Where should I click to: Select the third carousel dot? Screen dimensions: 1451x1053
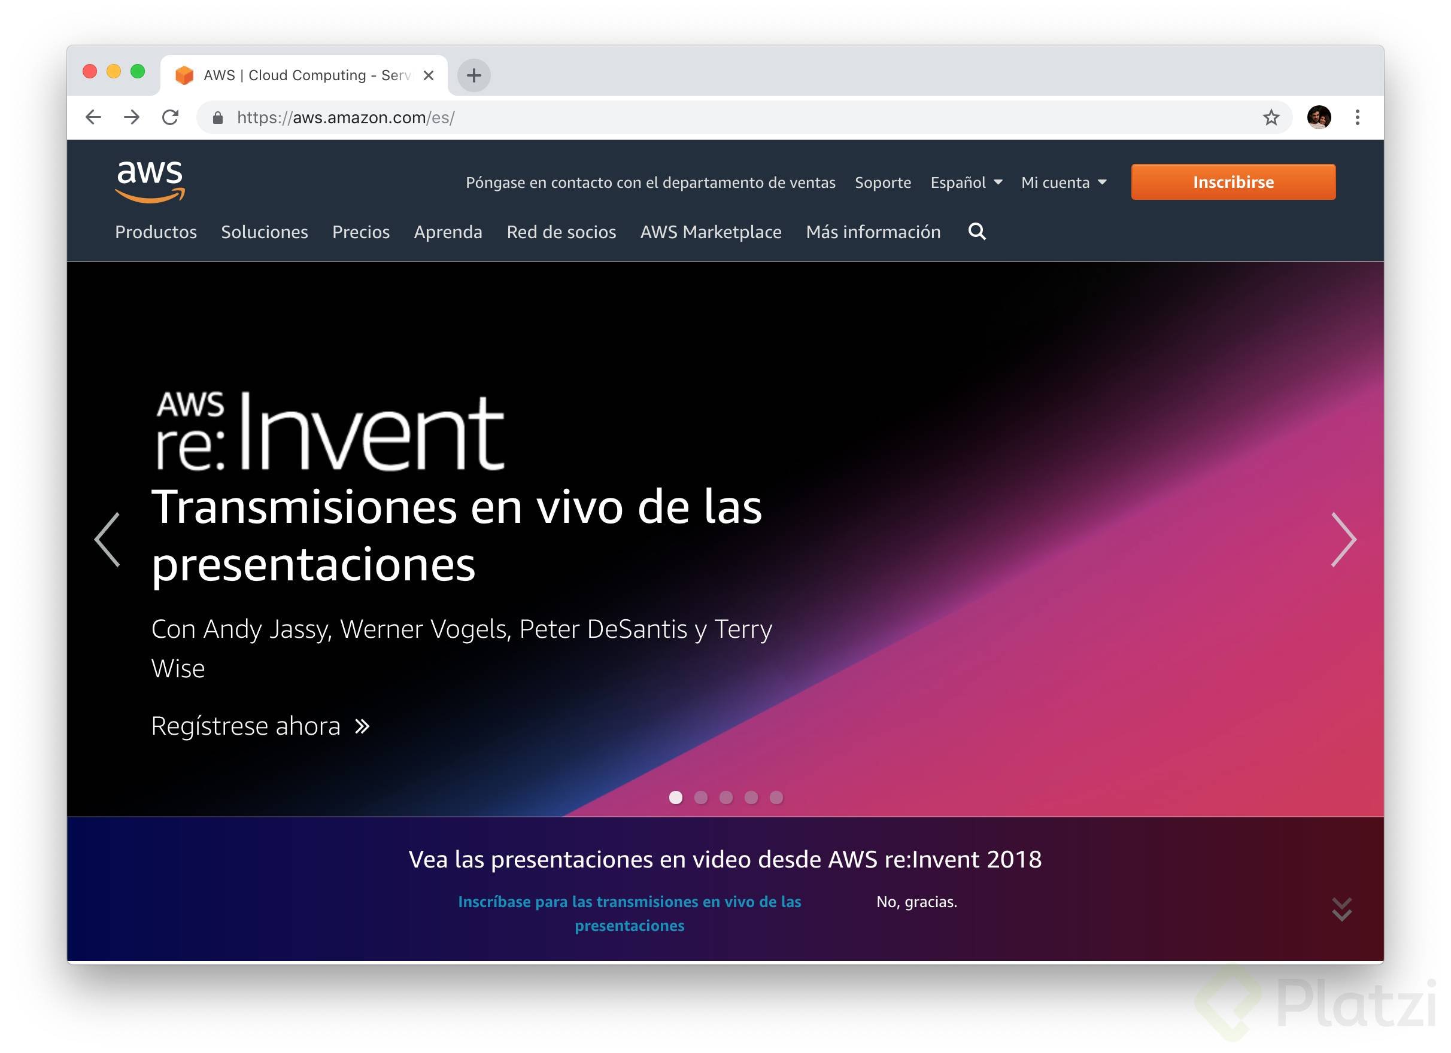coord(725,798)
